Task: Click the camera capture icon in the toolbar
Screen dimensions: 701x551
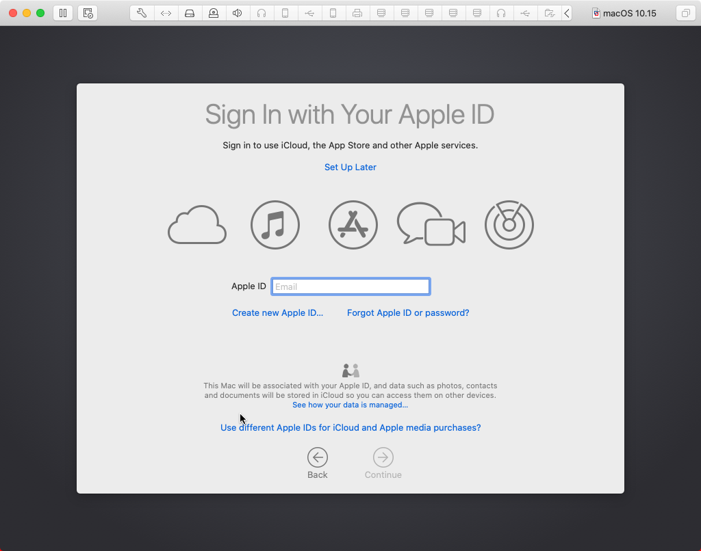Action: tap(214, 12)
